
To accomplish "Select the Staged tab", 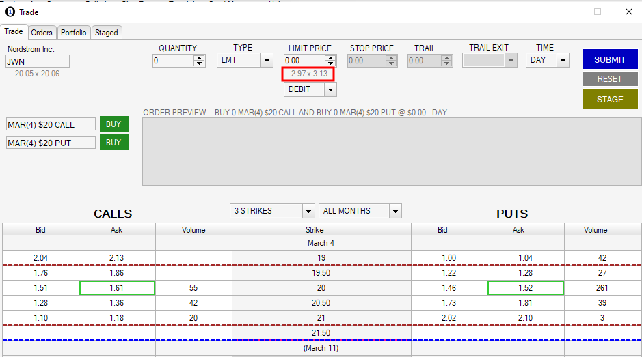I will 107,33.
